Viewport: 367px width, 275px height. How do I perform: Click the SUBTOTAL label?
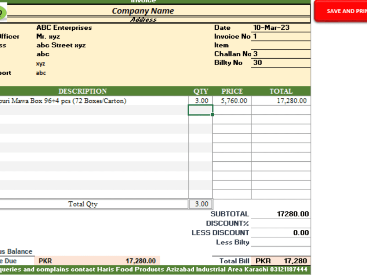230,214
